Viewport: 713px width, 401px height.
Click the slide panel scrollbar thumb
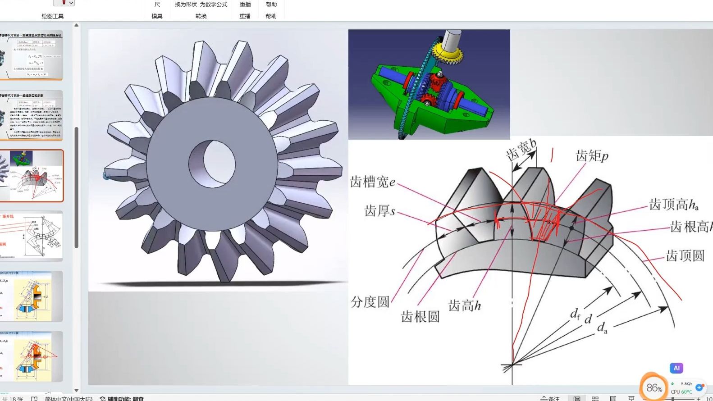76,187
